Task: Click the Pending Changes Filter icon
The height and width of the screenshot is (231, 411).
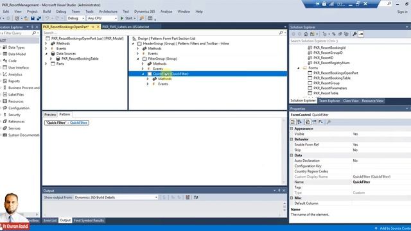Action: click(x=324, y=34)
